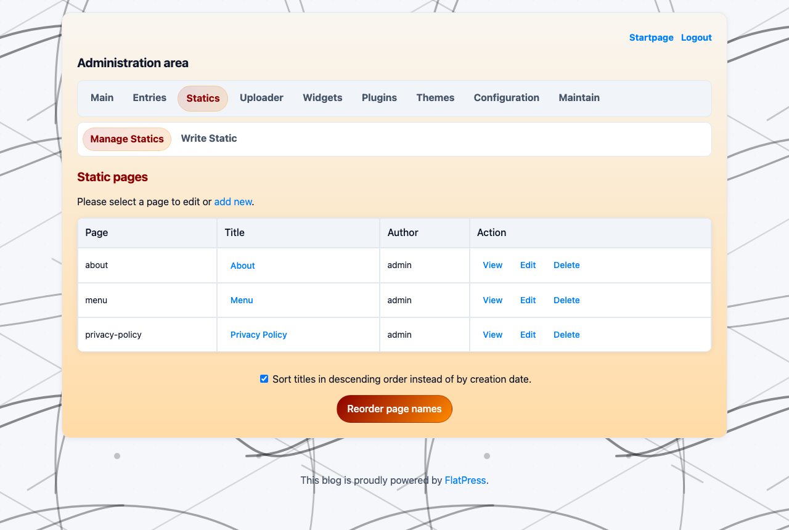This screenshot has width=789, height=530.
Task: Open the Plugins tab
Action: pyautogui.click(x=379, y=98)
